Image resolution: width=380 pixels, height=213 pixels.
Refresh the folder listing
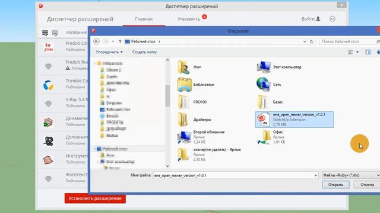tap(311, 41)
